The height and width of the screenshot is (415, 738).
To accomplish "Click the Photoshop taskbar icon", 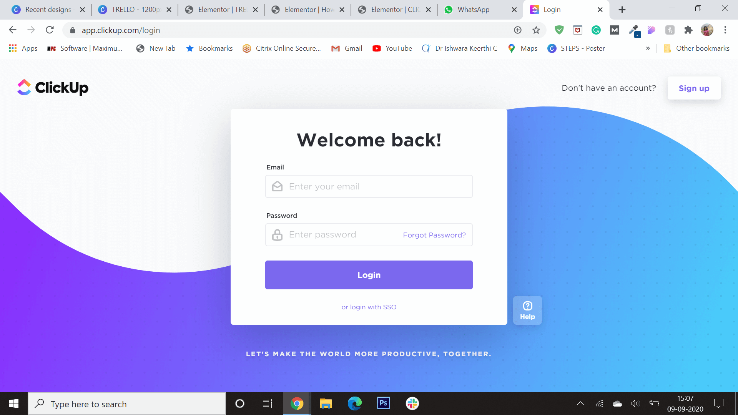I will pos(384,404).
